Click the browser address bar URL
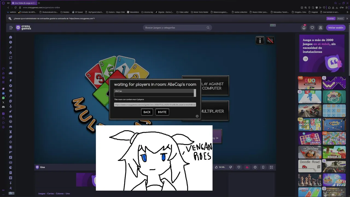Screen dimensions: 350x197 coord(41,7)
